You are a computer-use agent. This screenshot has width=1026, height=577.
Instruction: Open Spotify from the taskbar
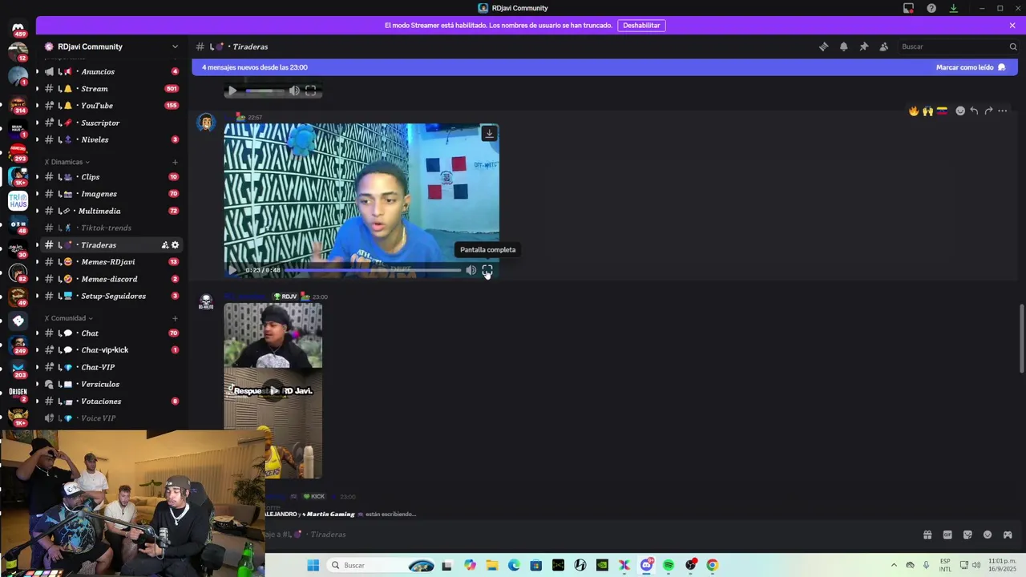(669, 565)
